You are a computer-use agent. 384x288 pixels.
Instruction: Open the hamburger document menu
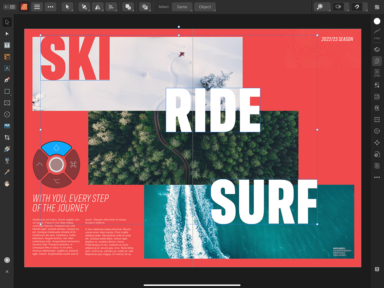(x=37, y=7)
